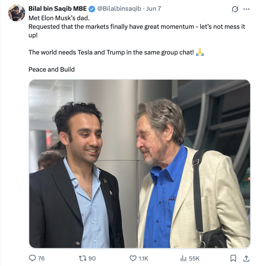Click the folded hands emoji in tweet
The image size is (257, 266).
[x=200, y=53]
